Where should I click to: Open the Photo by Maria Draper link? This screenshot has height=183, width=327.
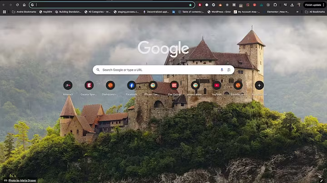(x=22, y=180)
